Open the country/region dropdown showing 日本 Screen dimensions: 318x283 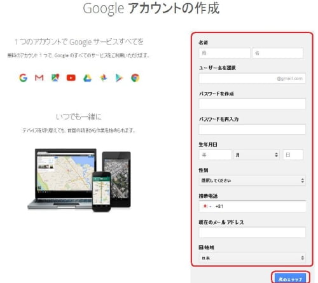(252, 258)
